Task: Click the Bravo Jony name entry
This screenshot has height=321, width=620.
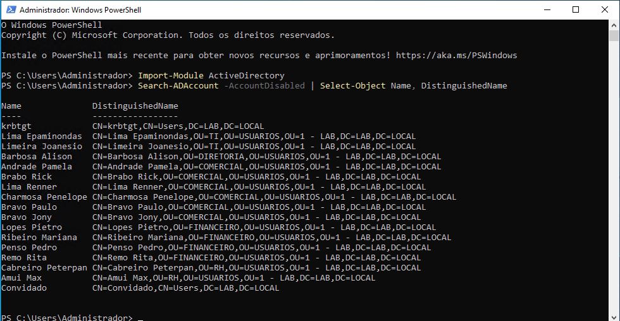Action: coord(27,217)
